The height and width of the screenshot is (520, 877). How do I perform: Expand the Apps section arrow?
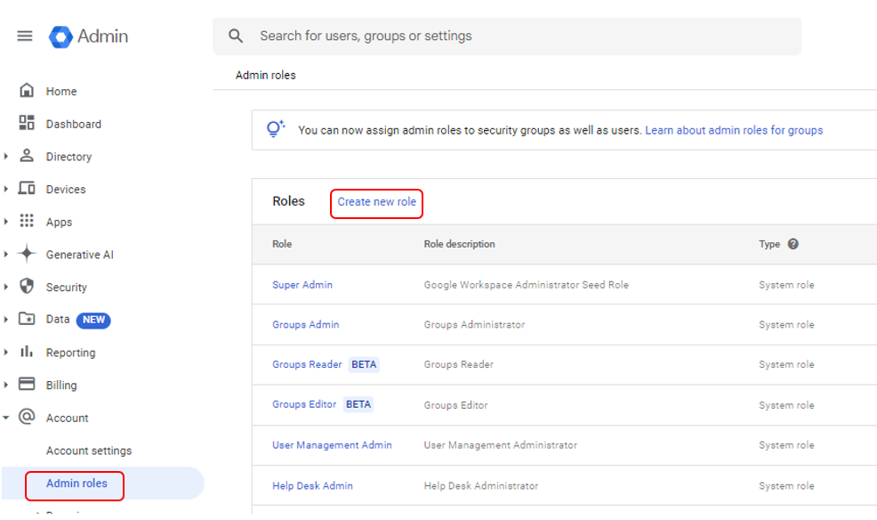coord(5,222)
